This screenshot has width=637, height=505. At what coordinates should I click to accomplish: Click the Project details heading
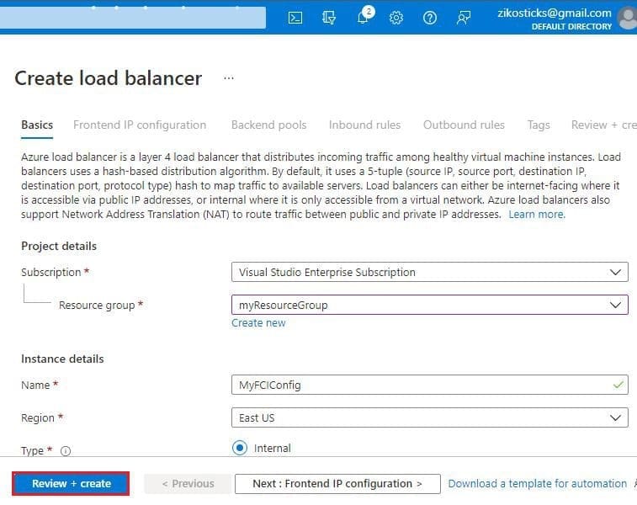59,247
